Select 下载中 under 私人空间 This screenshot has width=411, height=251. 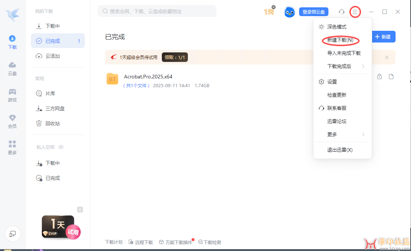pyautogui.click(x=58, y=163)
